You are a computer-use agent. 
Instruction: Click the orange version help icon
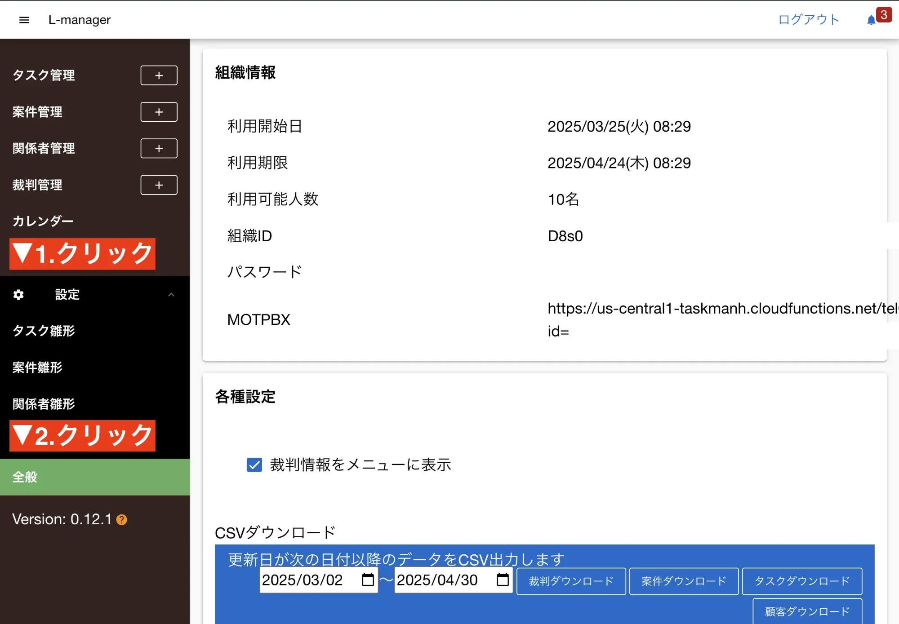click(122, 520)
